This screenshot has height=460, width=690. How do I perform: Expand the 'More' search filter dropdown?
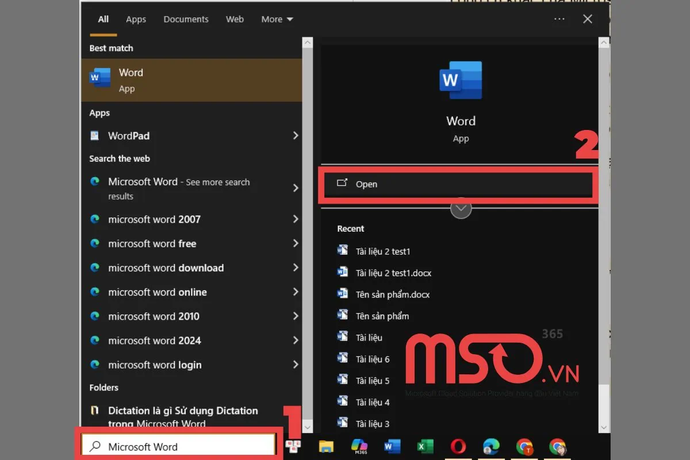click(x=277, y=19)
